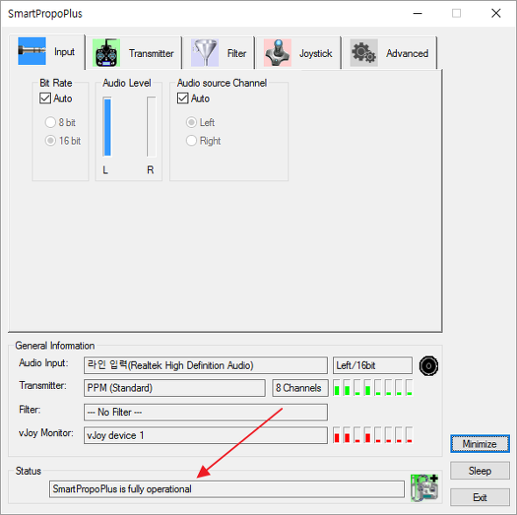Select the Input tab label
This screenshot has width=517, height=515.
coord(64,52)
